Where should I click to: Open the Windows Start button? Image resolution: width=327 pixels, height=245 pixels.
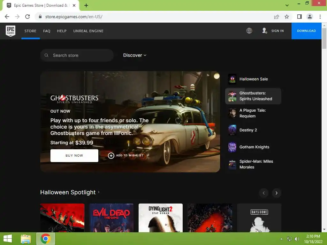[8, 239]
